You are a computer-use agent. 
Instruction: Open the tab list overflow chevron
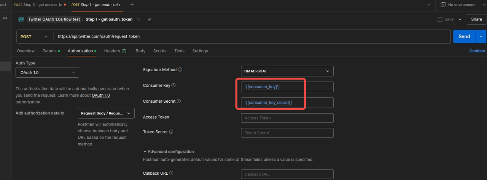(x=429, y=5)
